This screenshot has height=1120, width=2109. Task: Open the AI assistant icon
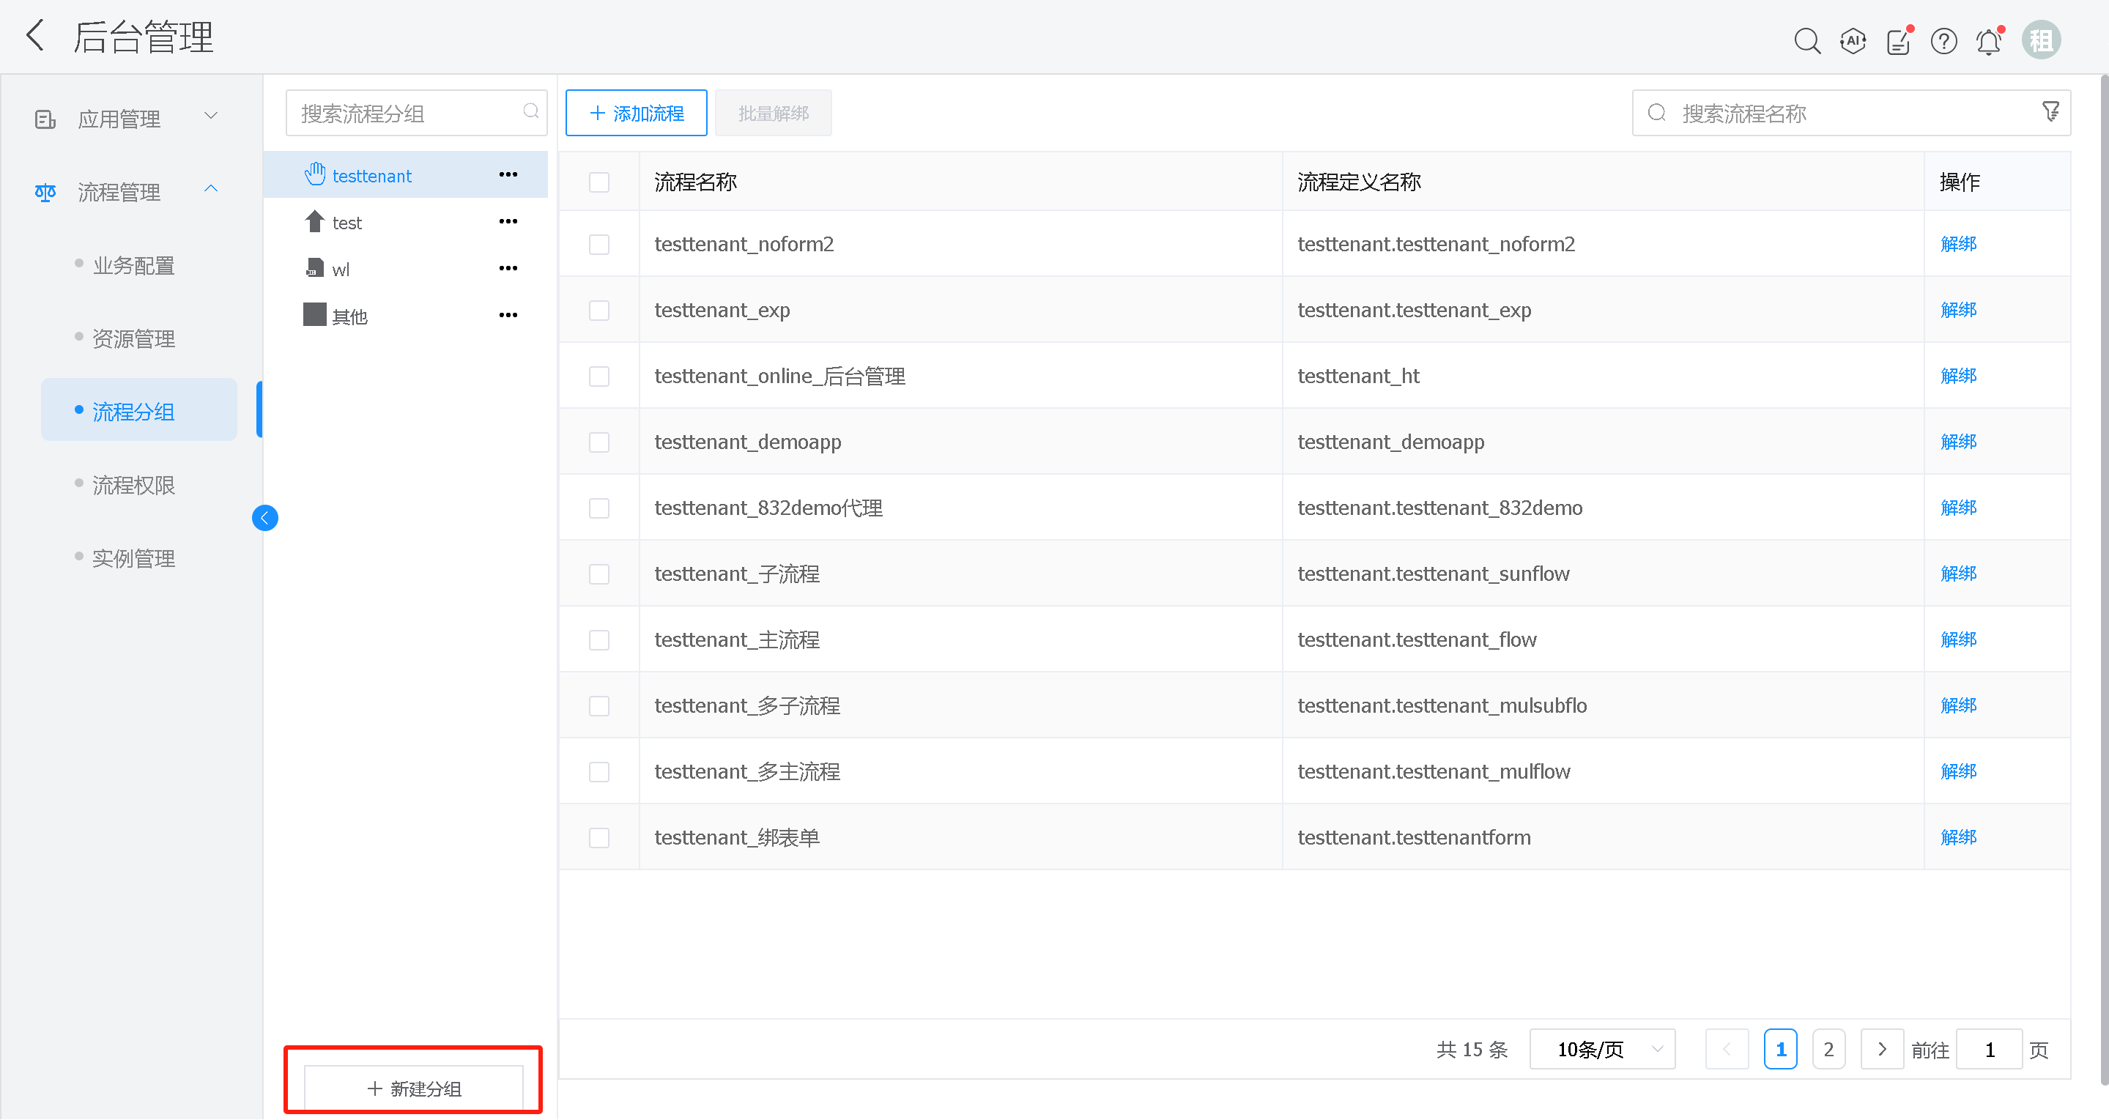(1852, 41)
